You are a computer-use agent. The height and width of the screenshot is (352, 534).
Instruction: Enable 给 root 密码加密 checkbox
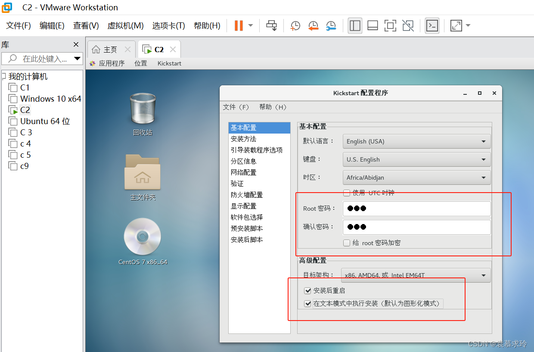(347, 243)
